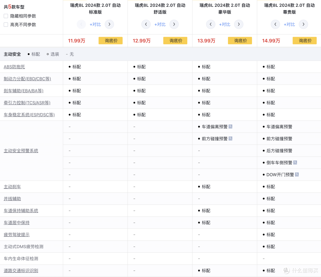Image resolution: width=321 pixels, height=277 pixels.
Task: Click previous arrow under 尊贵版 model
Action: (275, 24)
